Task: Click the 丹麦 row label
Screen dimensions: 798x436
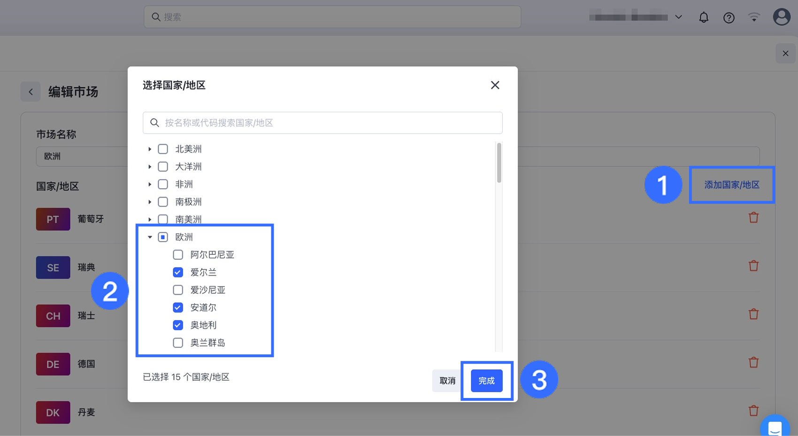Action: [x=86, y=413]
